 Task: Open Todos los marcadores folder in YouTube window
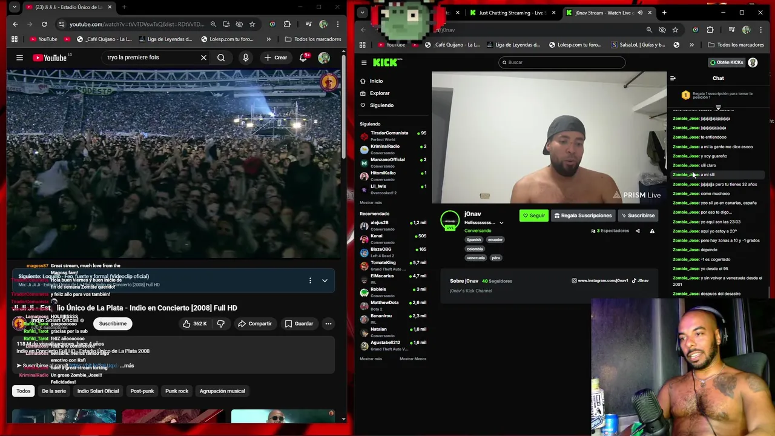coord(313,39)
